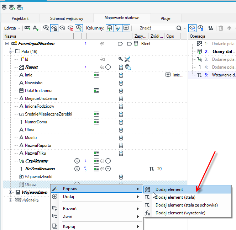Click database save icon in Nazwisko row

coord(121,83)
